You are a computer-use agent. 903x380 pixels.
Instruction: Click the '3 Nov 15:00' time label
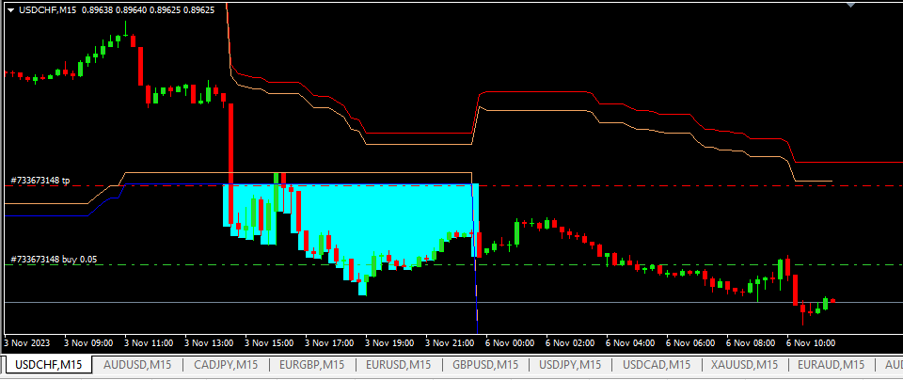pyautogui.click(x=269, y=342)
